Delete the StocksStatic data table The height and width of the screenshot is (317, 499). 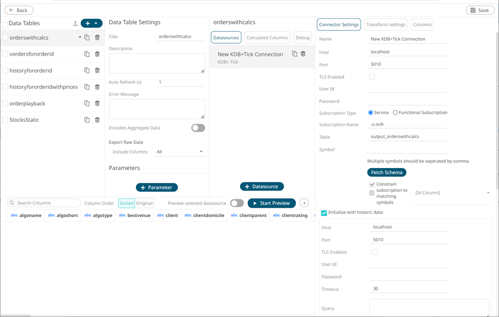coord(97,120)
